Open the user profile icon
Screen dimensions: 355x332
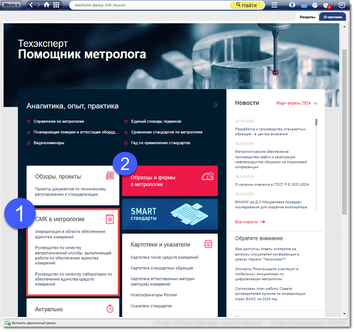(x=292, y=5)
